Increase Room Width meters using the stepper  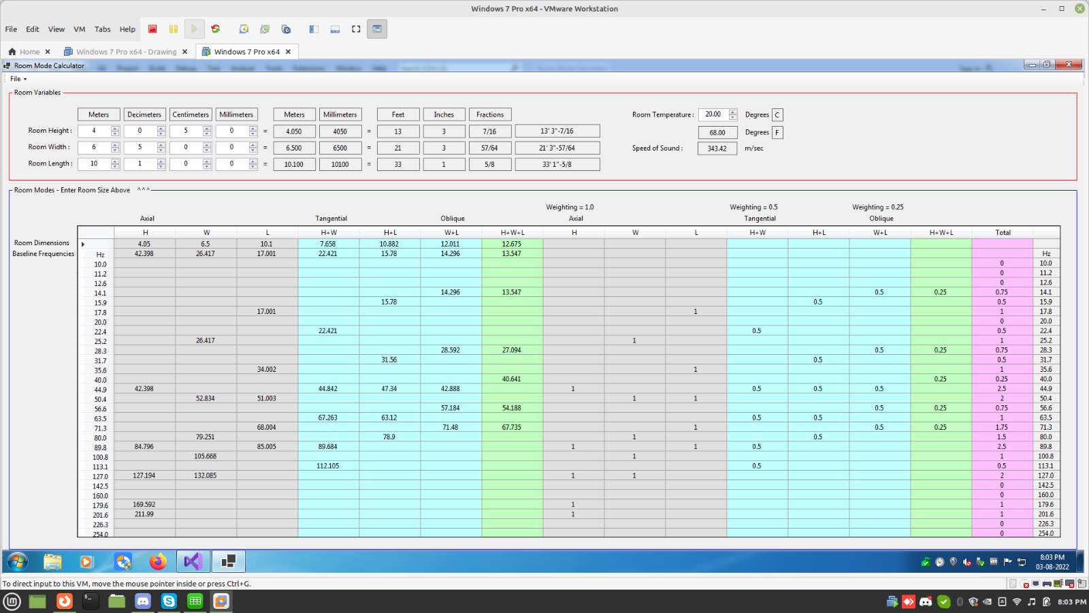115,144
